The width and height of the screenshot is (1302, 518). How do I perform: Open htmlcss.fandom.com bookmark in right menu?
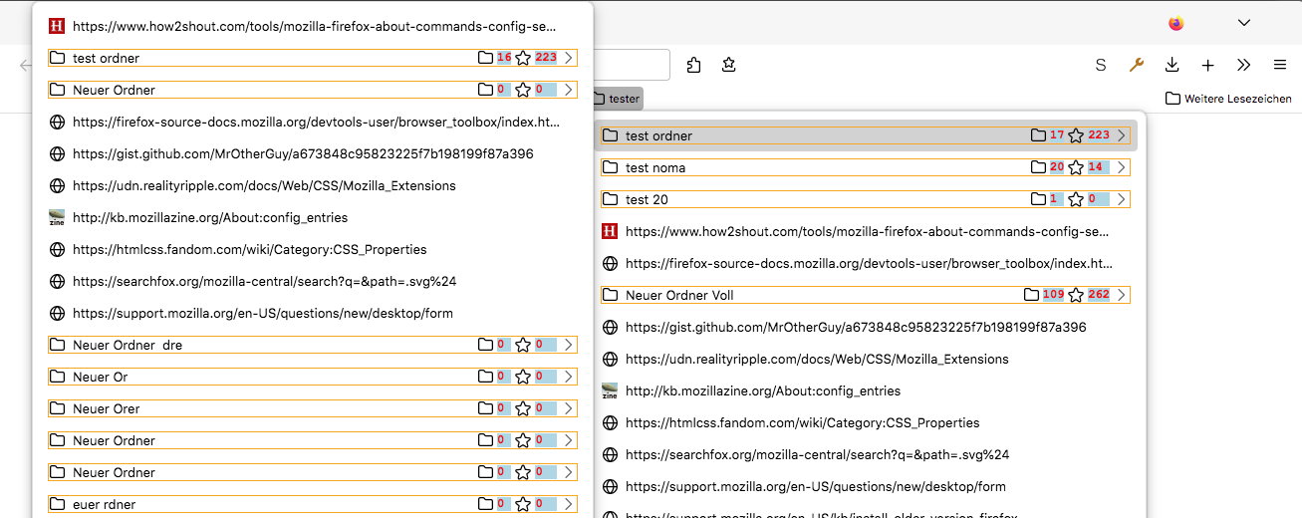pos(802,422)
